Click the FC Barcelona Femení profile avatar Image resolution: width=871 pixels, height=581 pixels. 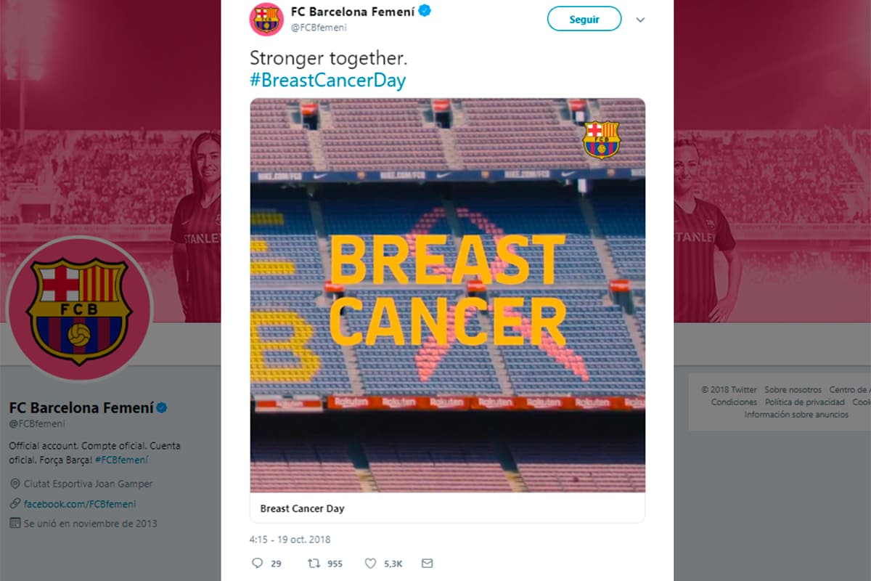pyautogui.click(x=266, y=17)
